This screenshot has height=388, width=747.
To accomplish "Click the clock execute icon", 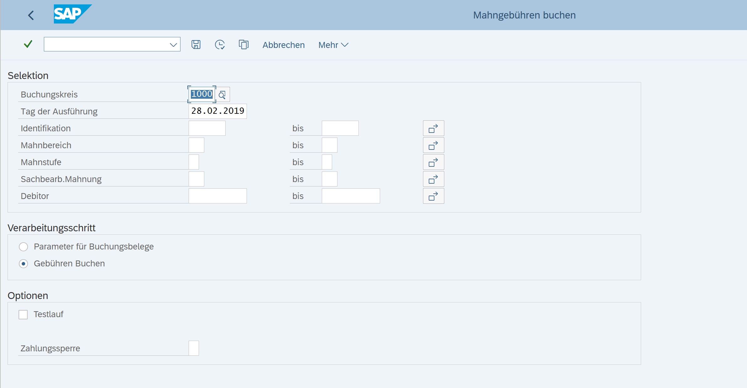I will (220, 45).
